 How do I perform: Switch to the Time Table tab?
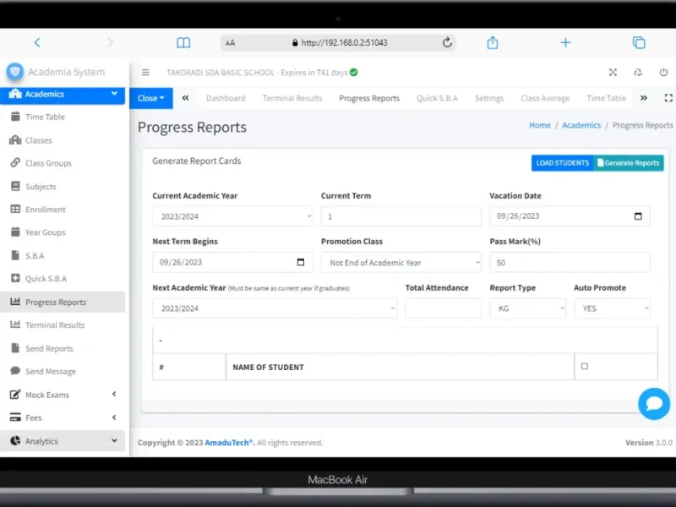[606, 98]
